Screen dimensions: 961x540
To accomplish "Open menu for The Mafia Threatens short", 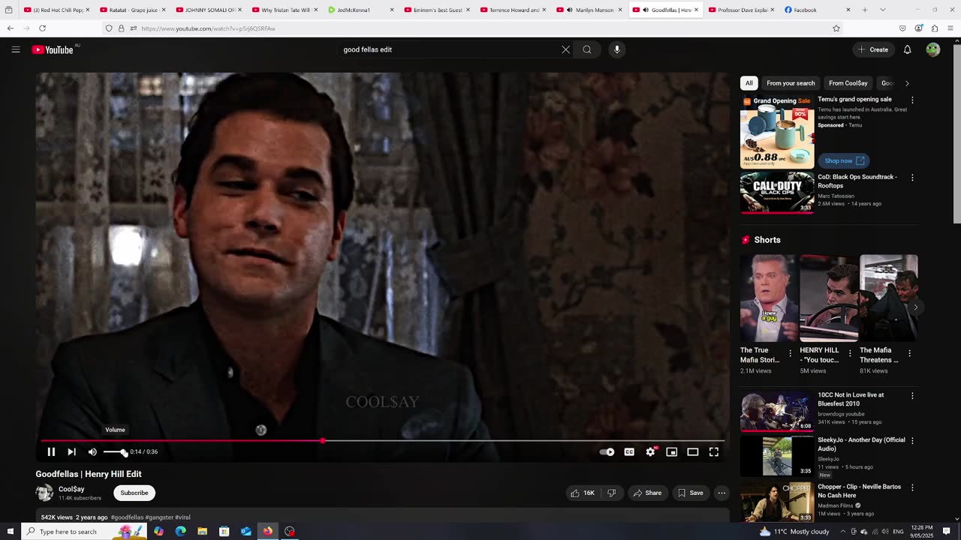I will [909, 353].
